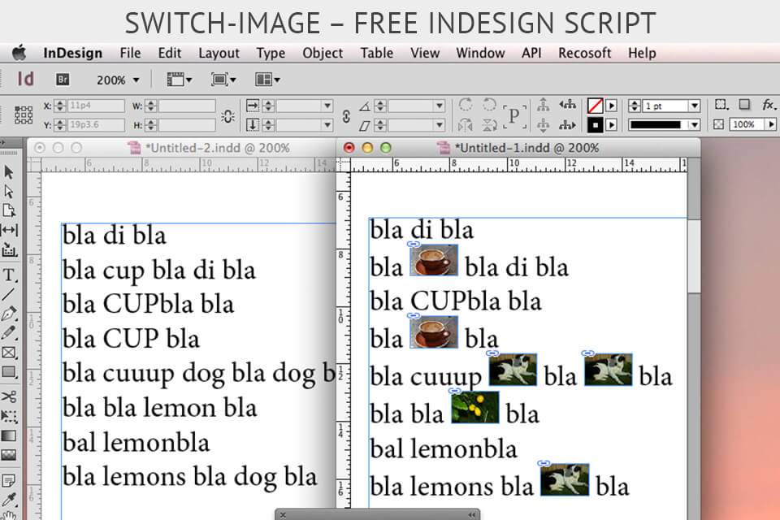Image resolution: width=780 pixels, height=520 pixels.
Task: Open Adobe Bridge from the application bar
Action: click(62, 80)
